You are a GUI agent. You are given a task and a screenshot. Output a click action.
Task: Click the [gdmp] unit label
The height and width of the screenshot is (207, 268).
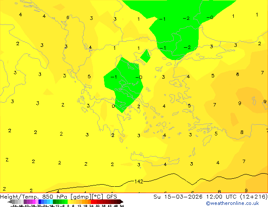(81, 197)
